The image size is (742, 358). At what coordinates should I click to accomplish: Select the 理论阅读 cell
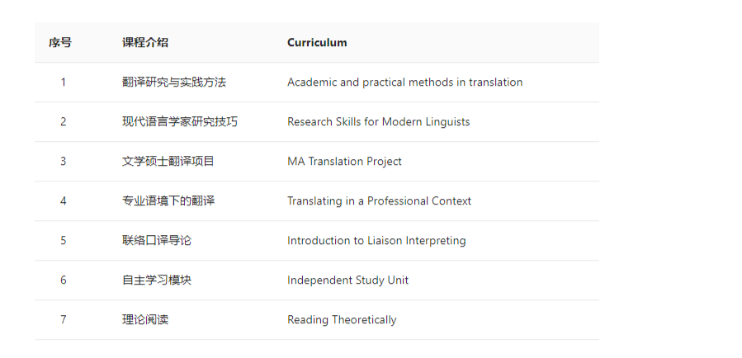(145, 320)
